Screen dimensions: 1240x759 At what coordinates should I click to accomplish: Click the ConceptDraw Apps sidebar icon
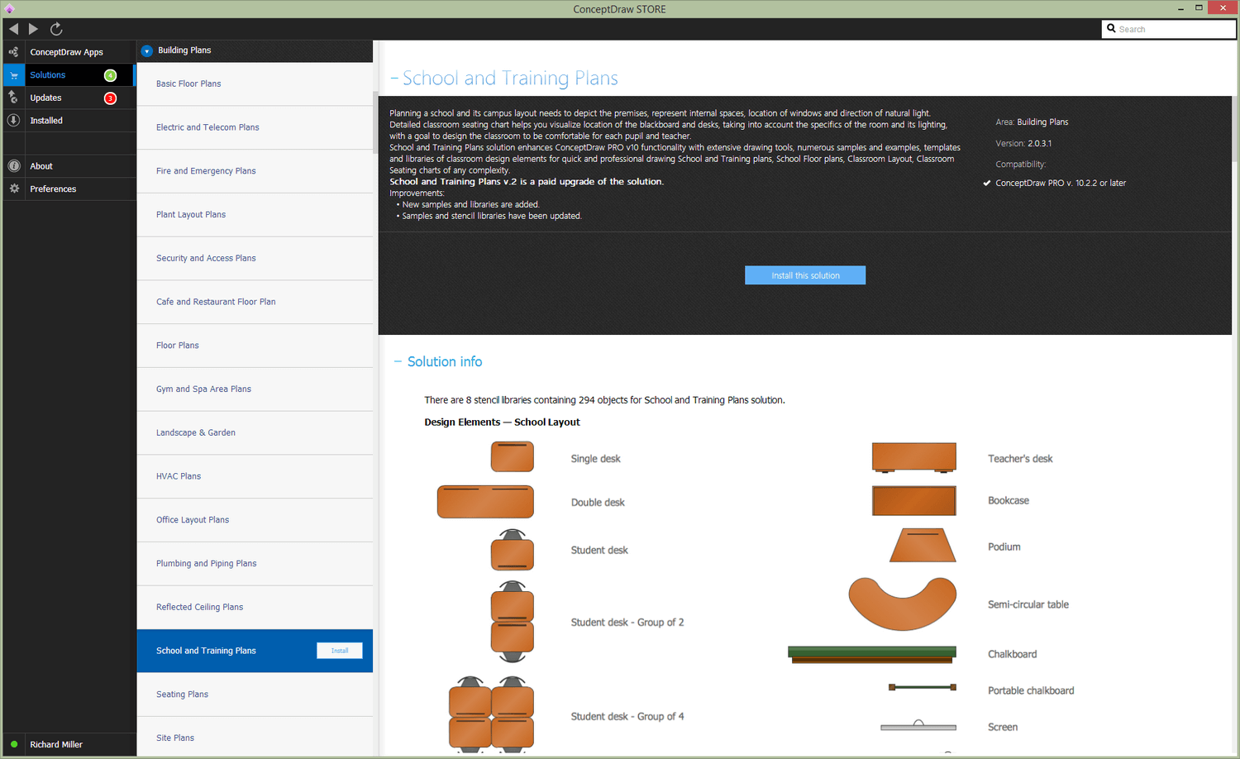click(14, 52)
